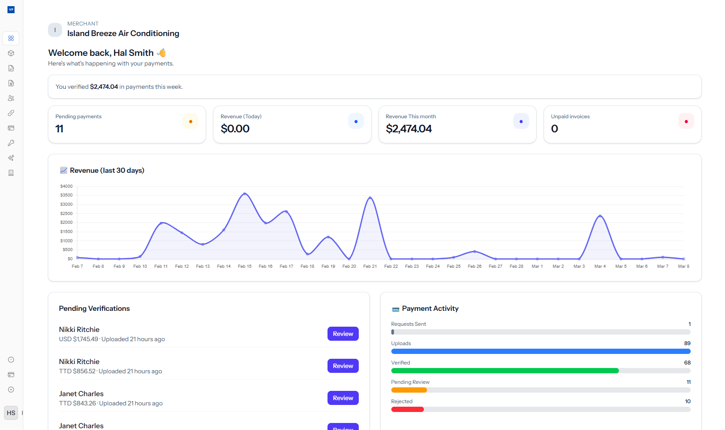Click the Feb 15 peak point on revenue chart

click(245, 193)
